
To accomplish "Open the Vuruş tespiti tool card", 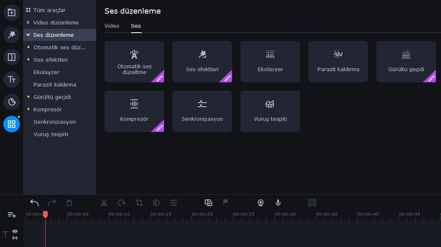I will pos(270,111).
